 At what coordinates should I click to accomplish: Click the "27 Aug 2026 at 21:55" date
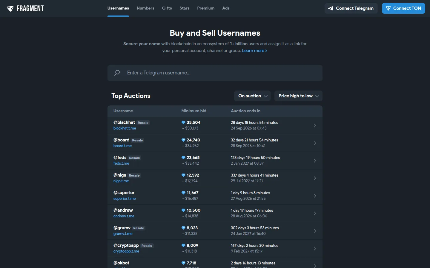pos(248,199)
